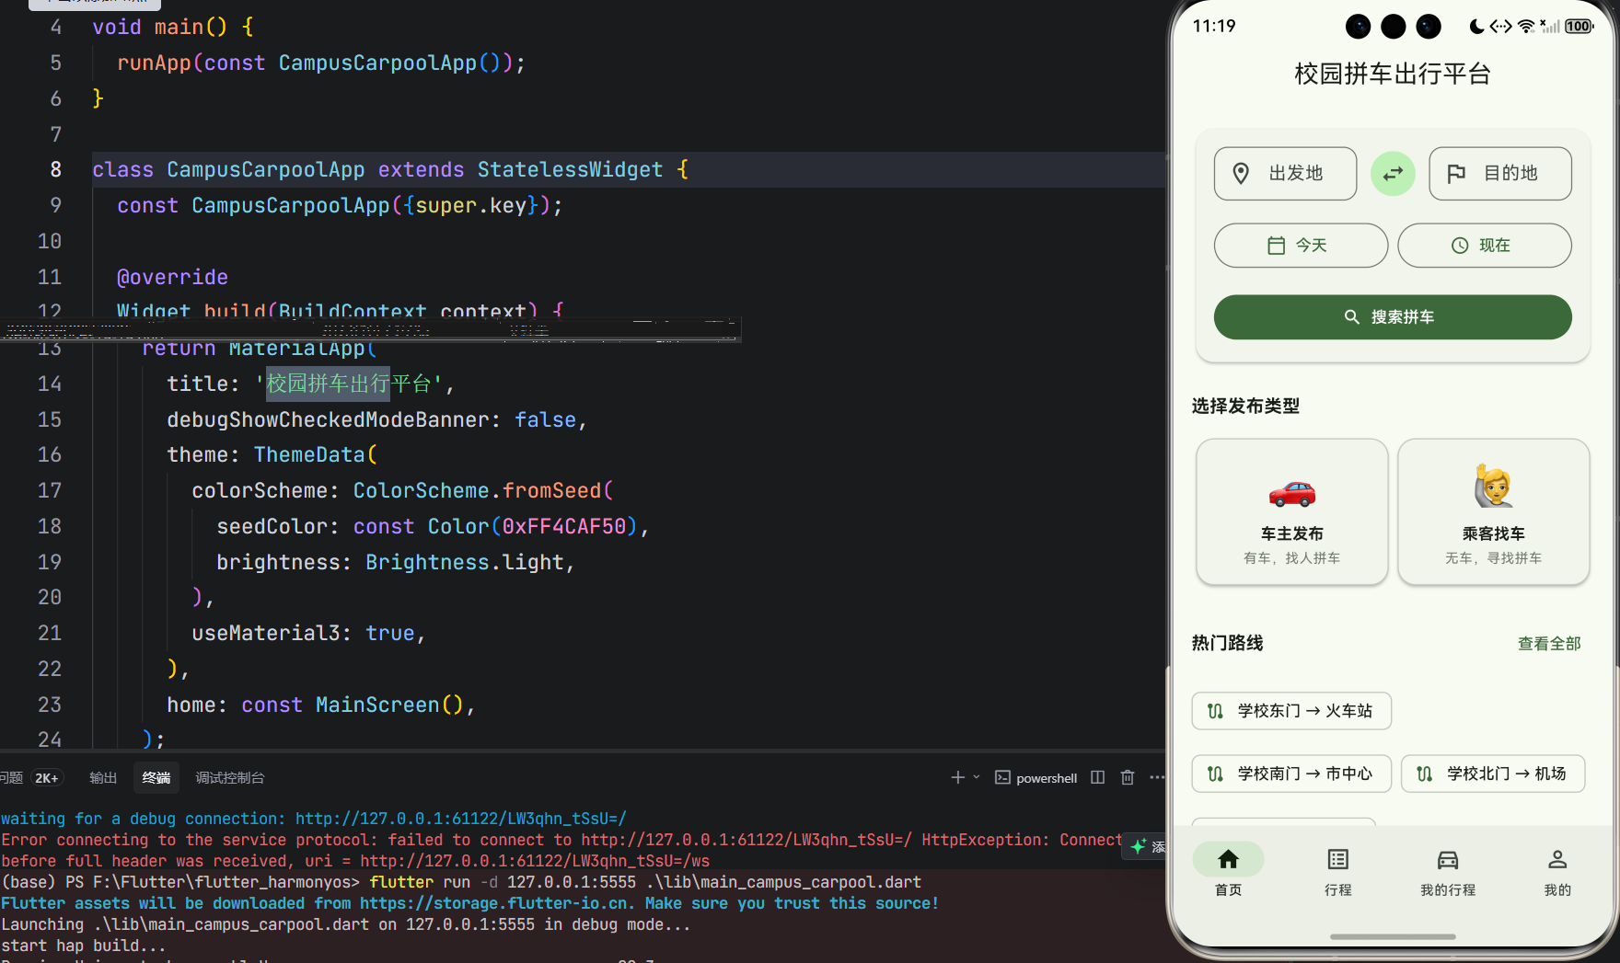
Task: Open the 调试控制台 (Debug Console) tab
Action: pos(230,778)
